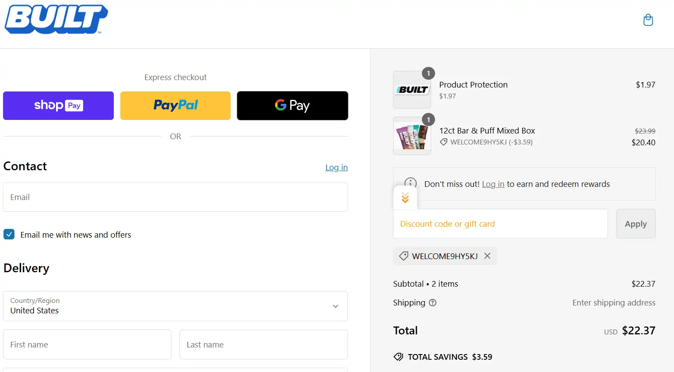Click the total savings tag icon

pyautogui.click(x=398, y=357)
